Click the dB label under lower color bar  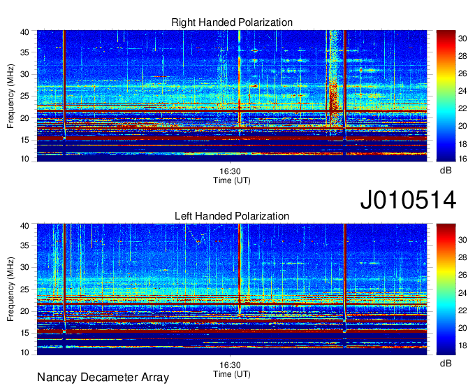coord(446,363)
